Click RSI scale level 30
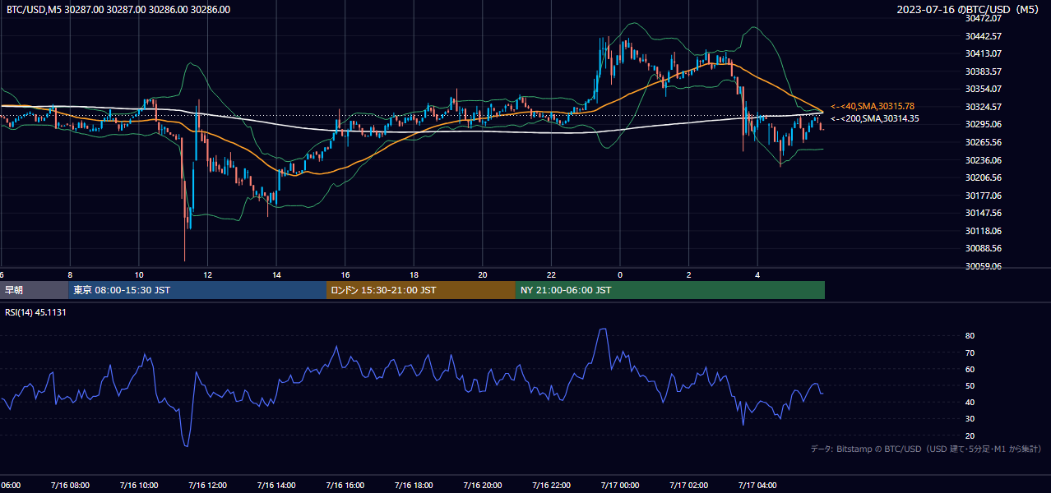Viewport: 1051px width, 493px height. point(970,419)
